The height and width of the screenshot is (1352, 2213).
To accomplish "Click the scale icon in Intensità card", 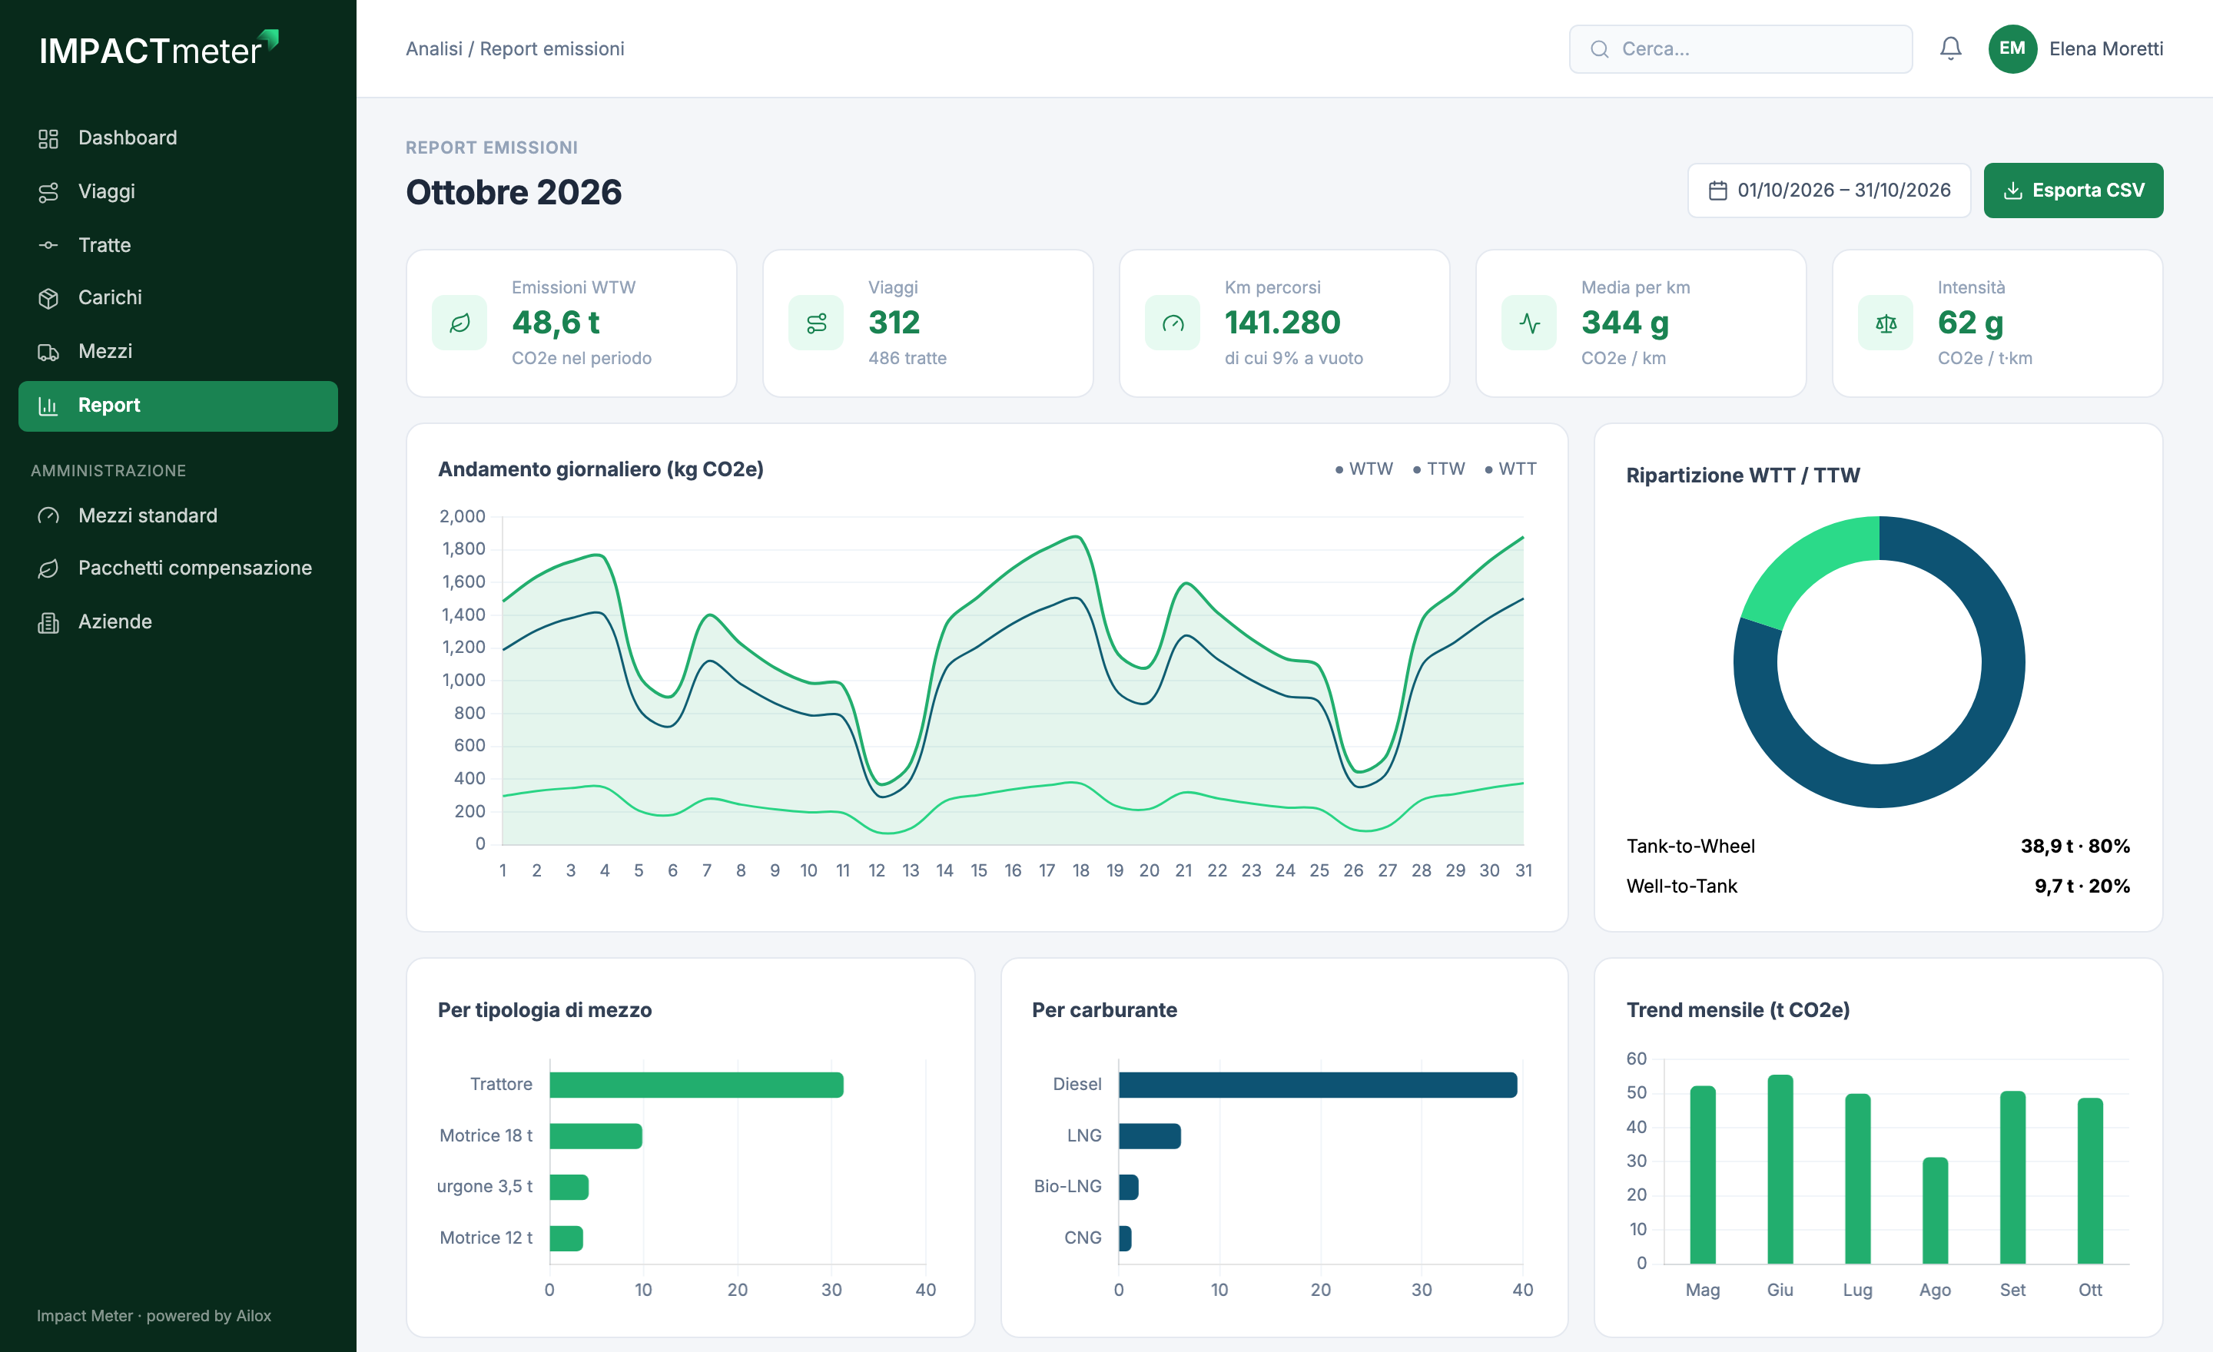I will pos(1886,323).
